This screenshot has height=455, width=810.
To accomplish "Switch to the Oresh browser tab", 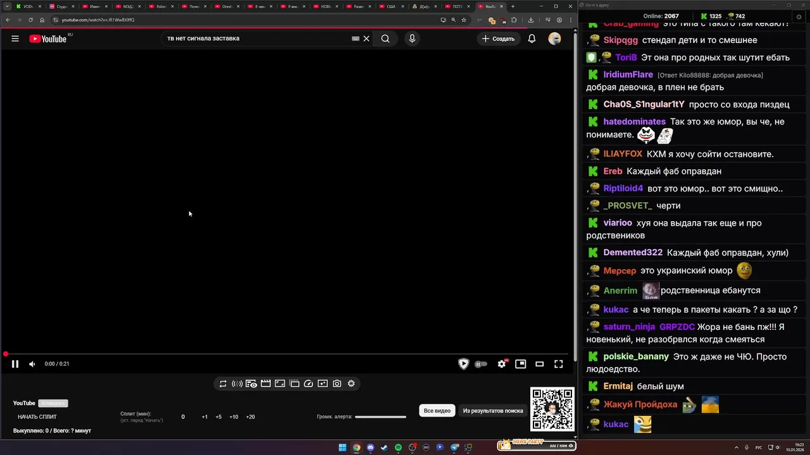I will (x=228, y=6).
